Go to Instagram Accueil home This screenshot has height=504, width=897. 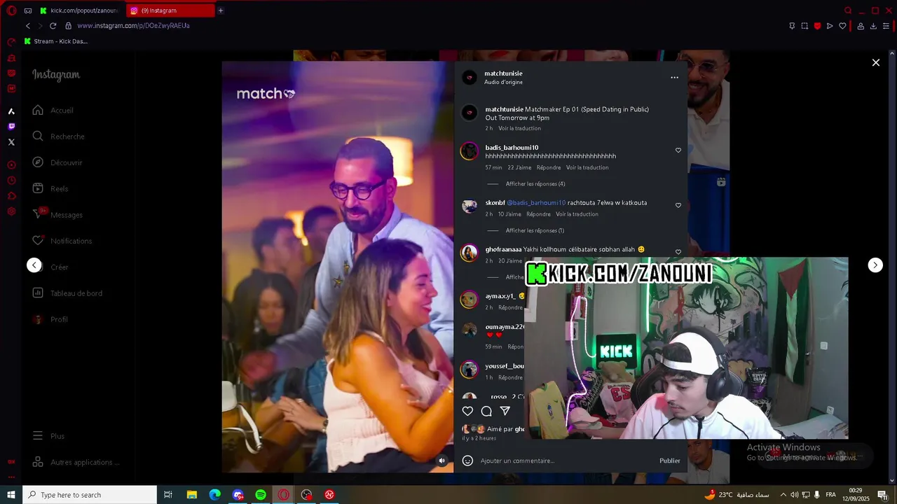53,110
